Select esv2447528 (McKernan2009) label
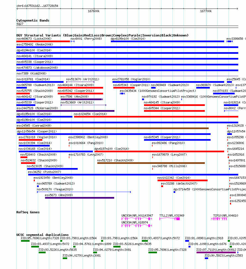This screenshot has height=269, width=246. [x=37, y=108]
